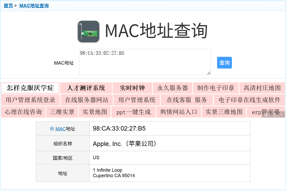Viewport: 286px width, 191px height.
Task: Open MAC地址查询 breadcrumb link
Action: pyautogui.click(x=34, y=6)
